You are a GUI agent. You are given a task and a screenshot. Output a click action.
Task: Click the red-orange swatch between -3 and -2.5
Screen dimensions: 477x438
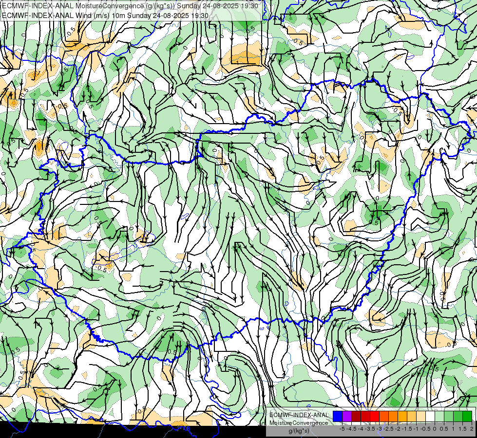384,417
